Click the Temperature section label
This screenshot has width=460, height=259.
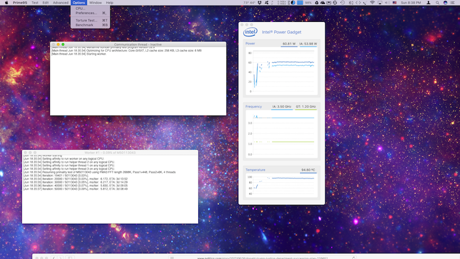[255, 170]
